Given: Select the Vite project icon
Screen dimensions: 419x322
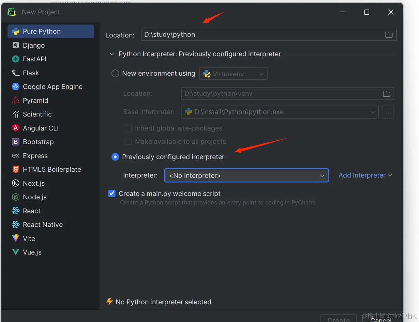Looking at the screenshot, I should [x=16, y=239].
